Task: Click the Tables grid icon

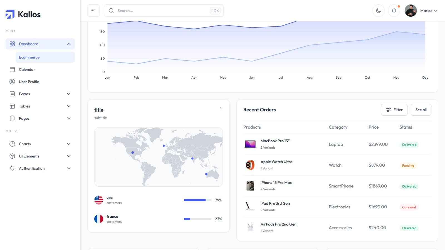Action: click(x=12, y=106)
